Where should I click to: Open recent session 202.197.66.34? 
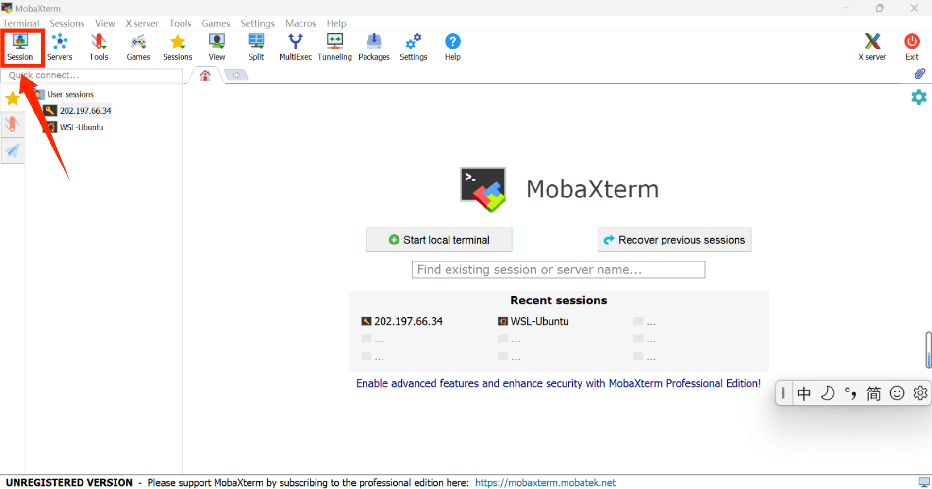402,321
